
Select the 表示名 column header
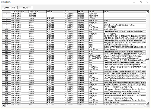pyautogui.click(x=55, y=11)
